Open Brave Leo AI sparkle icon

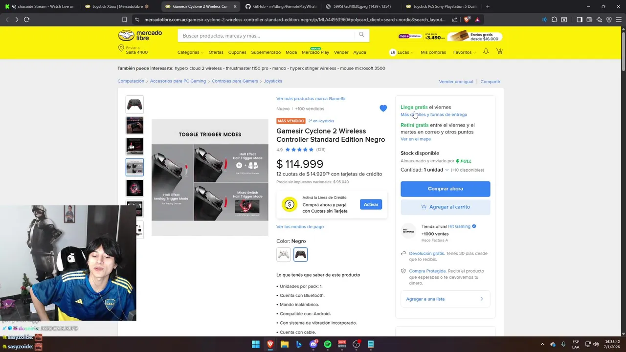(x=599, y=20)
